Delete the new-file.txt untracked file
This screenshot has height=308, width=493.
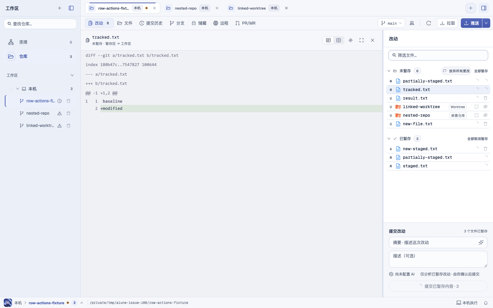(x=485, y=124)
